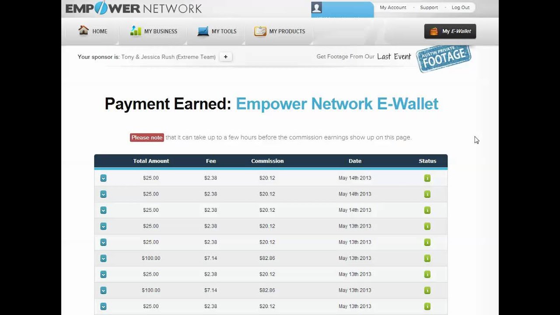Click the house icon beside HOME
Screen dimensions: 560x315
[83, 31]
